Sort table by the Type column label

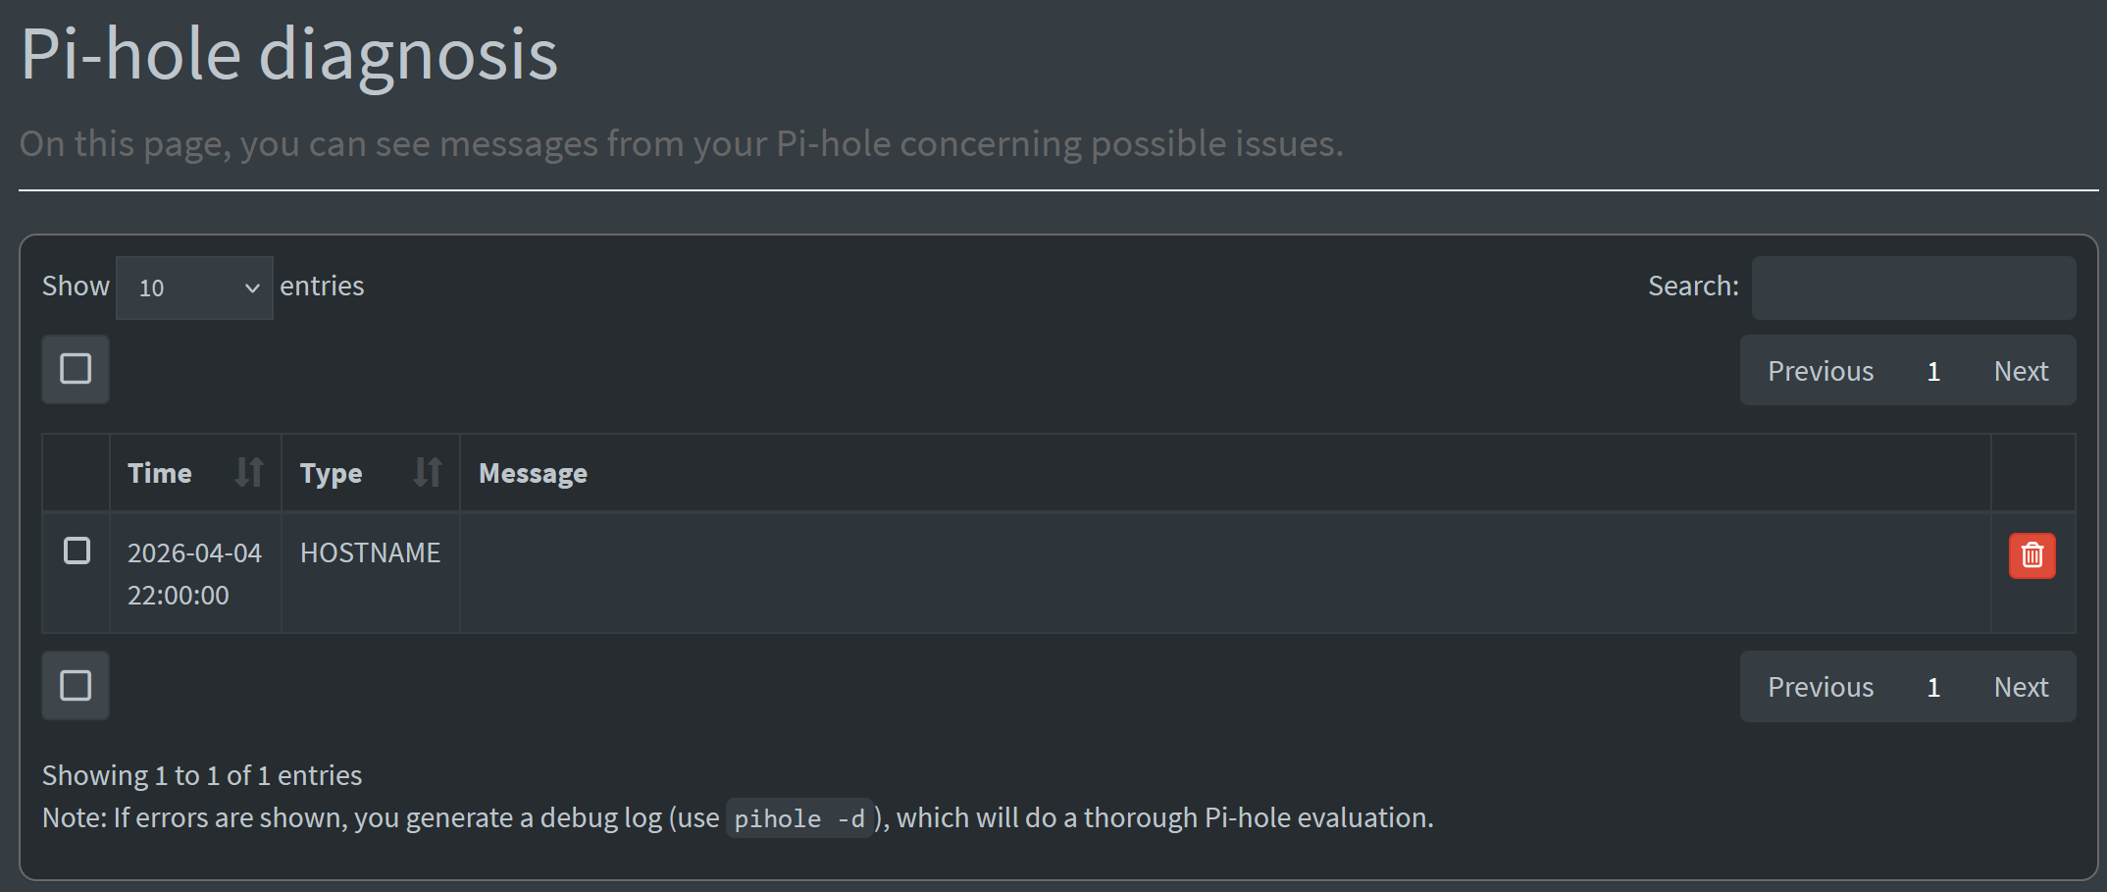tap(331, 473)
